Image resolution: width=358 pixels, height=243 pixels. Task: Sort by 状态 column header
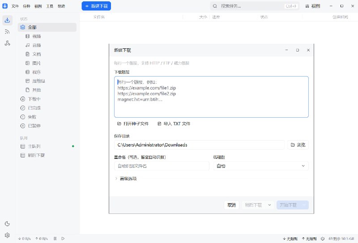point(264,17)
